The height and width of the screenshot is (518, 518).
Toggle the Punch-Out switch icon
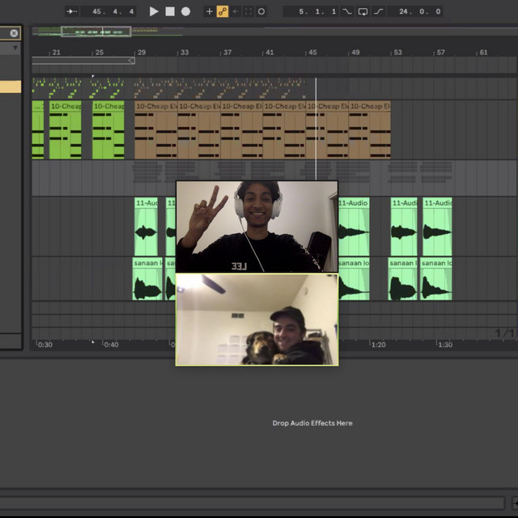(x=379, y=11)
